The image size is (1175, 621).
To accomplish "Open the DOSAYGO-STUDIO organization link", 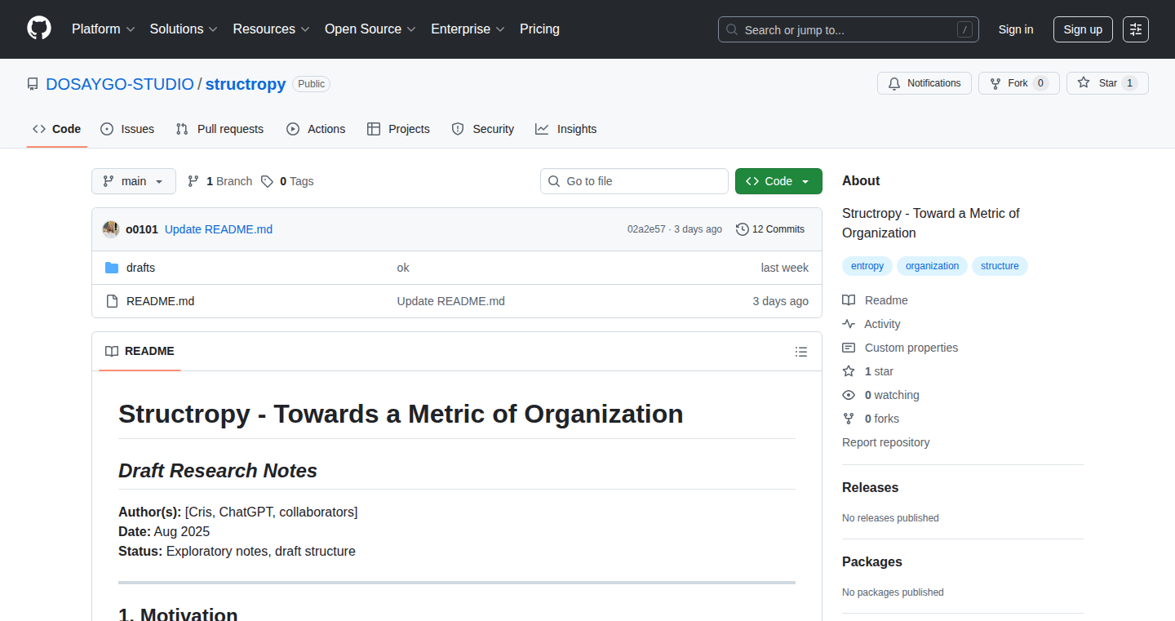I will point(120,84).
